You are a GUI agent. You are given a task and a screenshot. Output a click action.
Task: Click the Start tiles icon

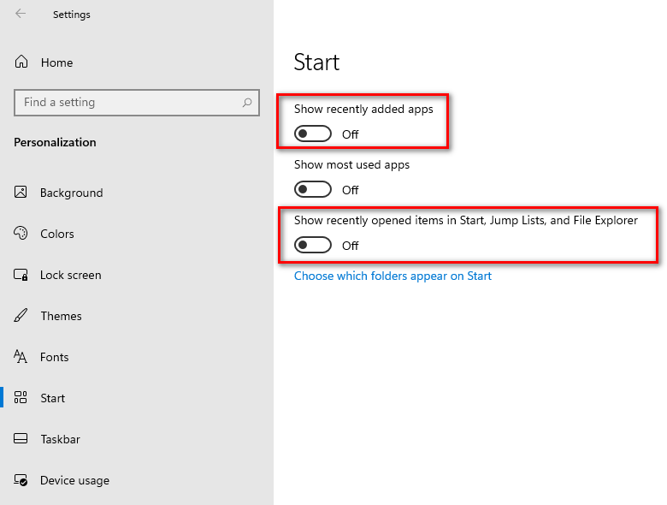click(x=21, y=397)
